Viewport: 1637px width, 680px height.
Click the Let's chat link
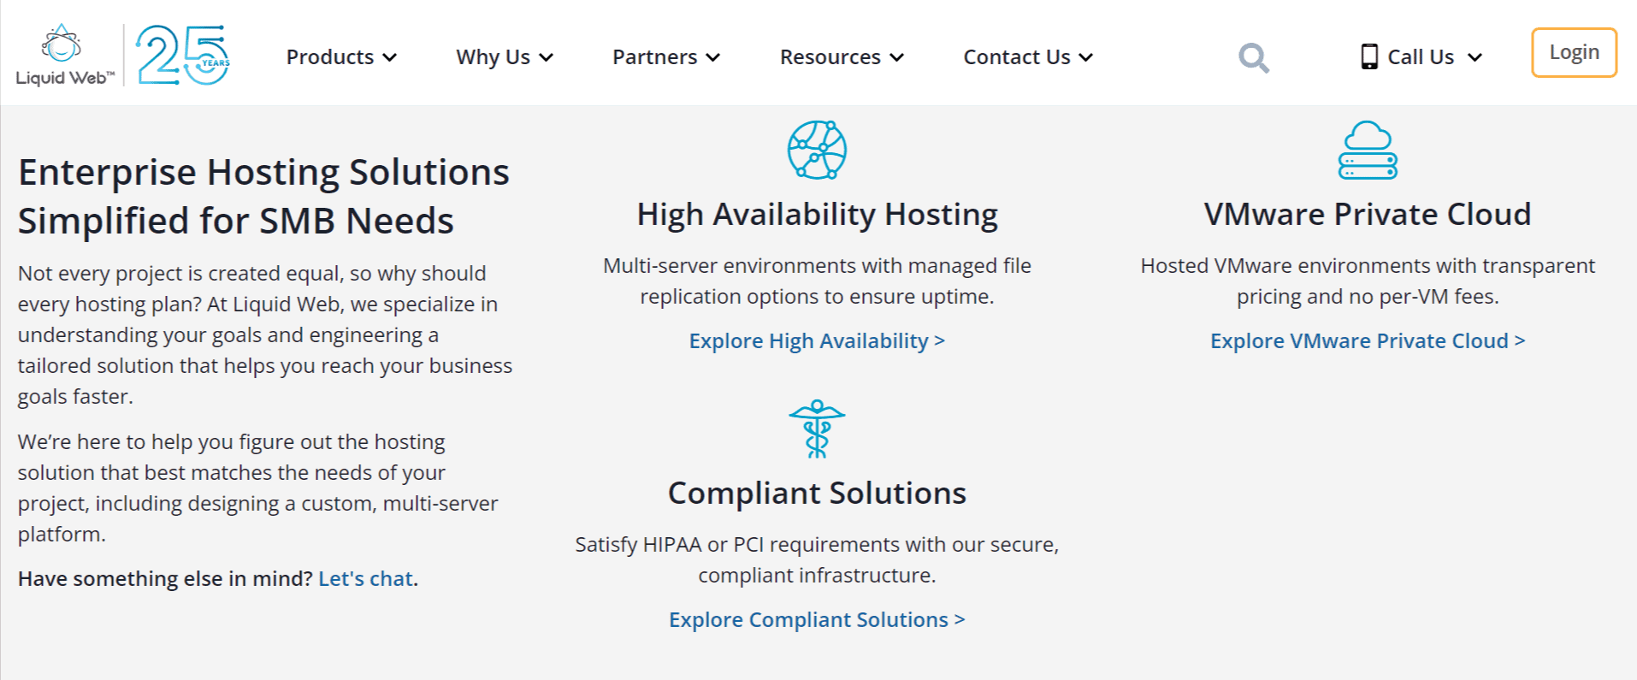pyautogui.click(x=365, y=578)
